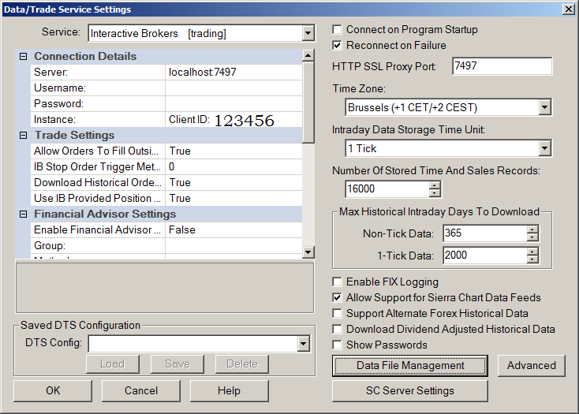Click the Time and Sales Records number field
The height and width of the screenshot is (414, 579).
coord(387,189)
